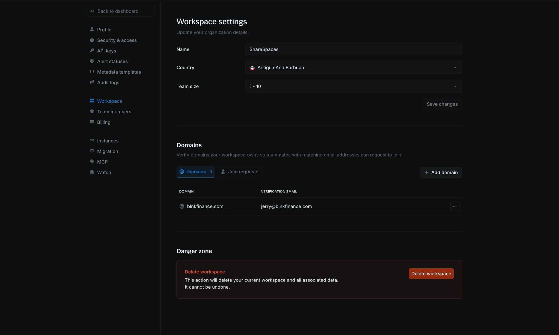
Task: Open the Watch page
Action: coord(104,173)
